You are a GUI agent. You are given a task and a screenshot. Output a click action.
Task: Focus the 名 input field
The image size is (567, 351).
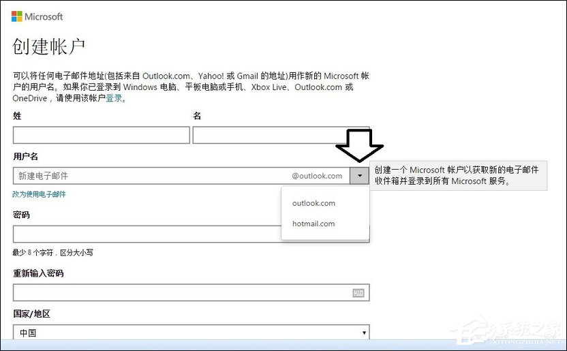coord(281,135)
